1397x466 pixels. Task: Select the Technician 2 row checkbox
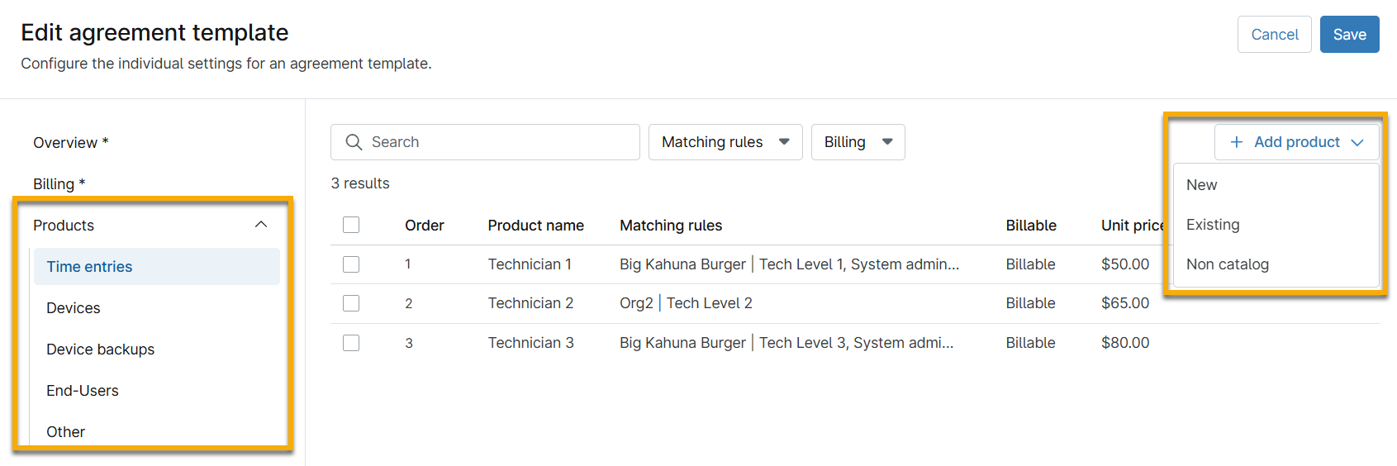[x=351, y=303]
